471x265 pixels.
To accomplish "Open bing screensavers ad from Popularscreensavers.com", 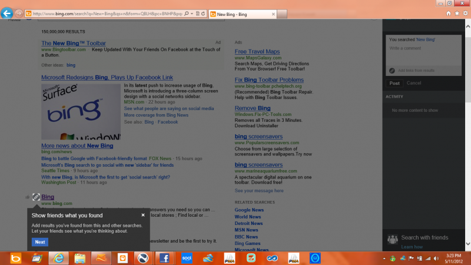I will pos(258,137).
